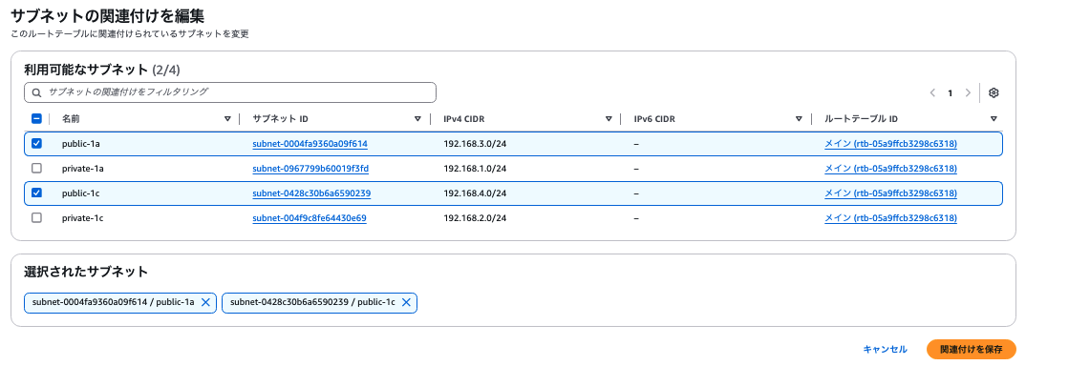
Task: Go to previous page with left chevron
Action: click(x=932, y=92)
